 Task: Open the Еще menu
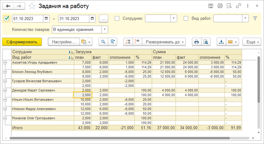pyautogui.click(x=252, y=42)
